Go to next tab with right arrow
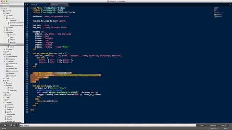232x130 pixels. pyautogui.click(x=27, y=5)
